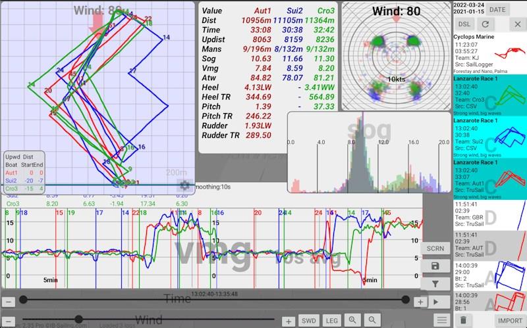Click the Wind slider plus button
This screenshot has height=328, width=527.
click(x=289, y=321)
